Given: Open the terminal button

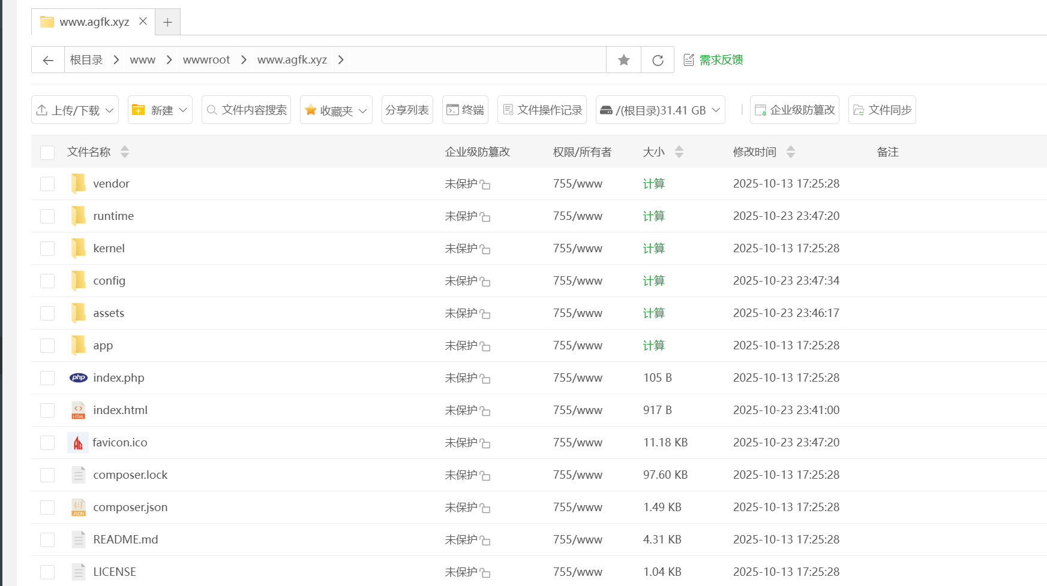Looking at the screenshot, I should coord(465,110).
